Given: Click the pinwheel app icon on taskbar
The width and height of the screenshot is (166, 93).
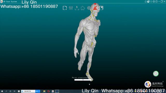Looking at the screenshot, I should [19, 91].
